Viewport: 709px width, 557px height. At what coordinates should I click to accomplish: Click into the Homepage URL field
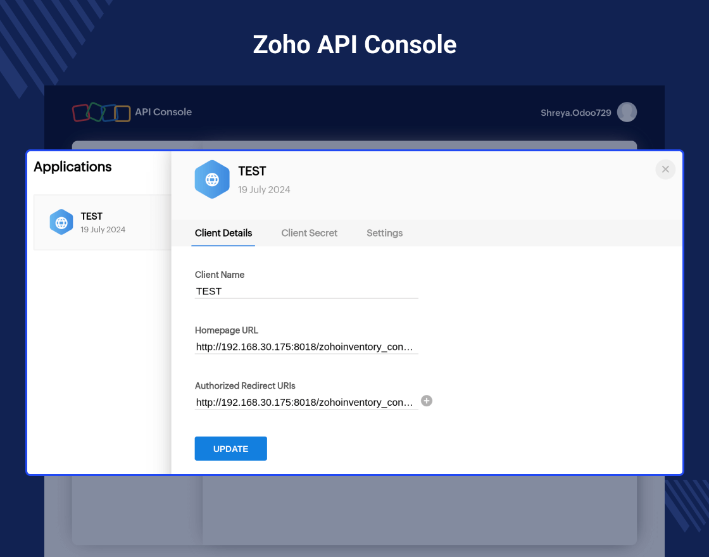[306, 347]
